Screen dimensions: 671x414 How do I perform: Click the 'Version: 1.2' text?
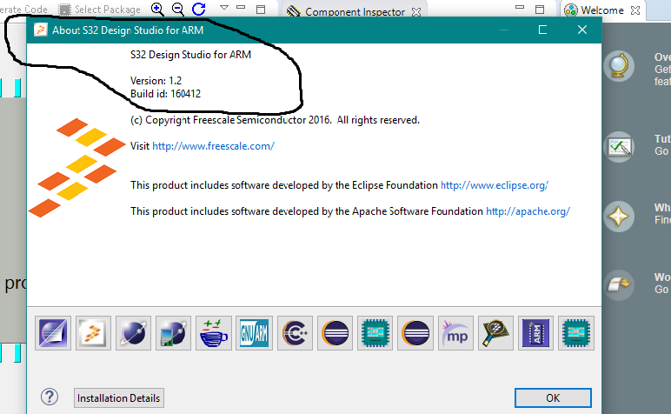pyautogui.click(x=156, y=81)
